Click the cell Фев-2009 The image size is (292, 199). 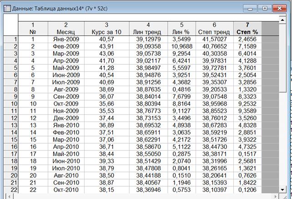point(66,46)
